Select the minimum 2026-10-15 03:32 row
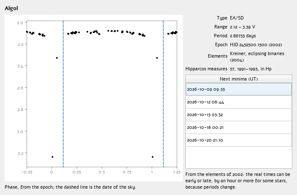The width and height of the screenshot is (297, 195). 238,115
